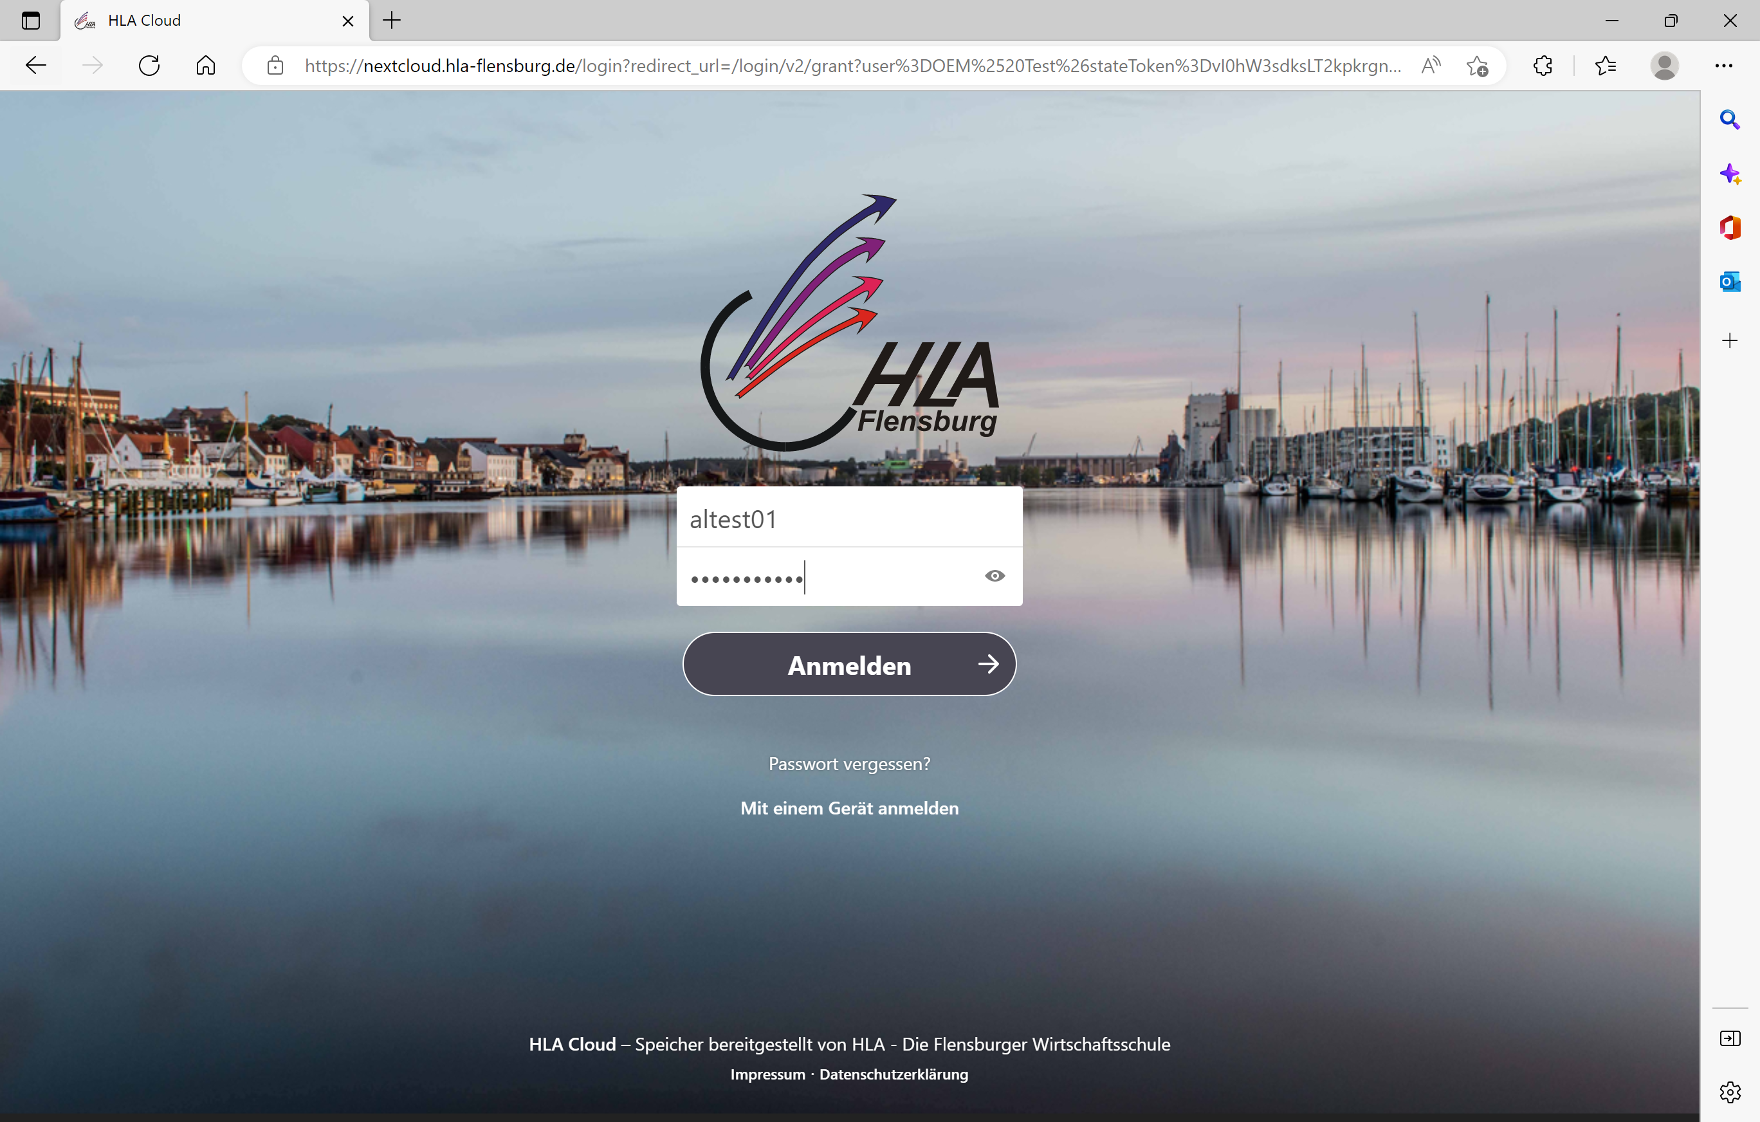Select Mit einem Gerät anmelden
Image resolution: width=1760 pixels, height=1122 pixels.
(x=849, y=809)
